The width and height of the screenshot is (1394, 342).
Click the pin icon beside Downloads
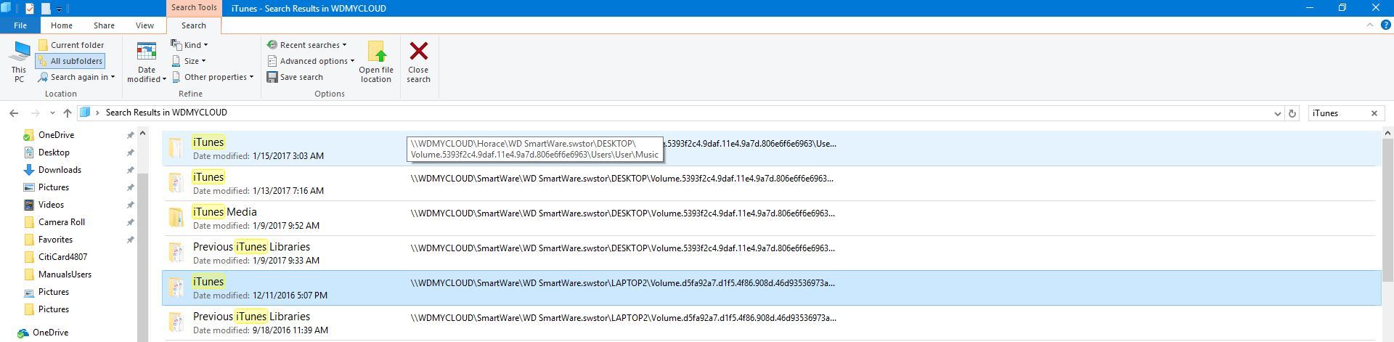click(x=130, y=170)
